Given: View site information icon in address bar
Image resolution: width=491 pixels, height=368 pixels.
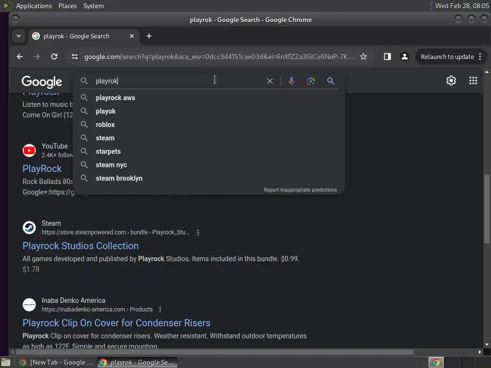Looking at the screenshot, I should 74,57.
